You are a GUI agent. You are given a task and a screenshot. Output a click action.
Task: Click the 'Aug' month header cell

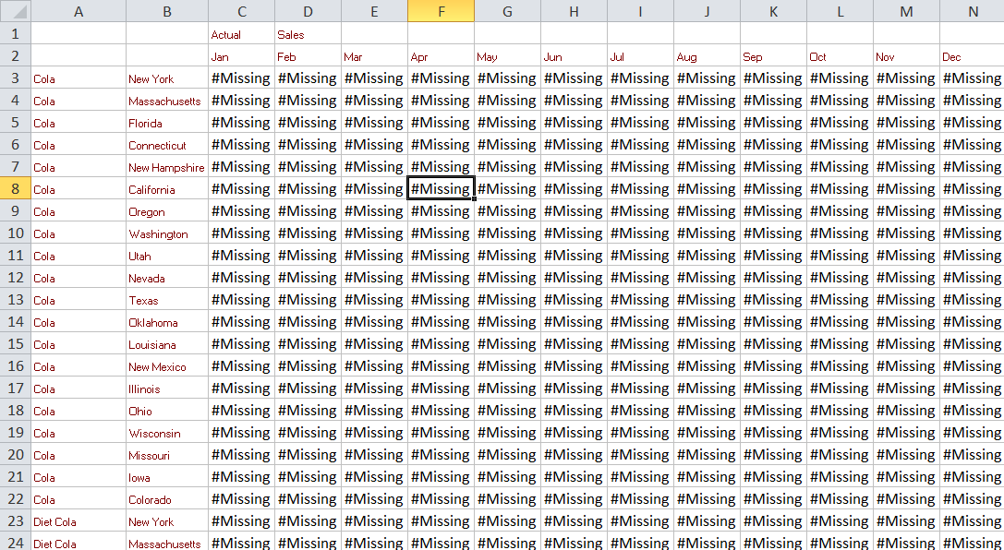click(x=708, y=55)
